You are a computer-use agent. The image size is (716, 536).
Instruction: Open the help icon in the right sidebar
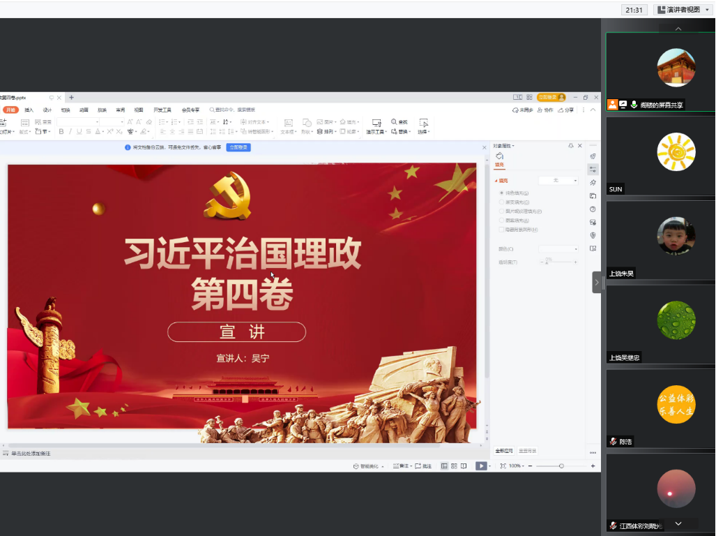click(x=593, y=209)
